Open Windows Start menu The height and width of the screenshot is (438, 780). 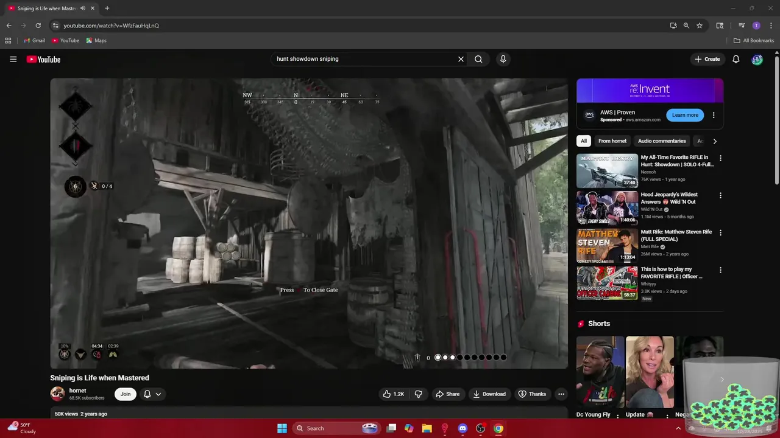coord(282,428)
